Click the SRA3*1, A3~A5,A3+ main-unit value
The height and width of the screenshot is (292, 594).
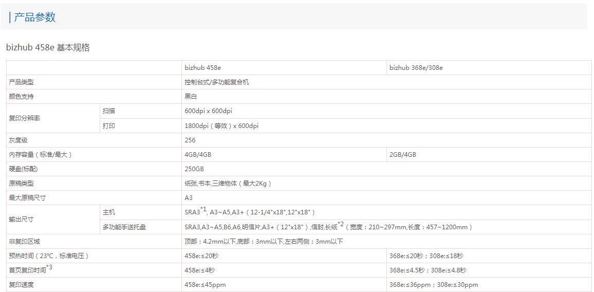tap(250, 211)
